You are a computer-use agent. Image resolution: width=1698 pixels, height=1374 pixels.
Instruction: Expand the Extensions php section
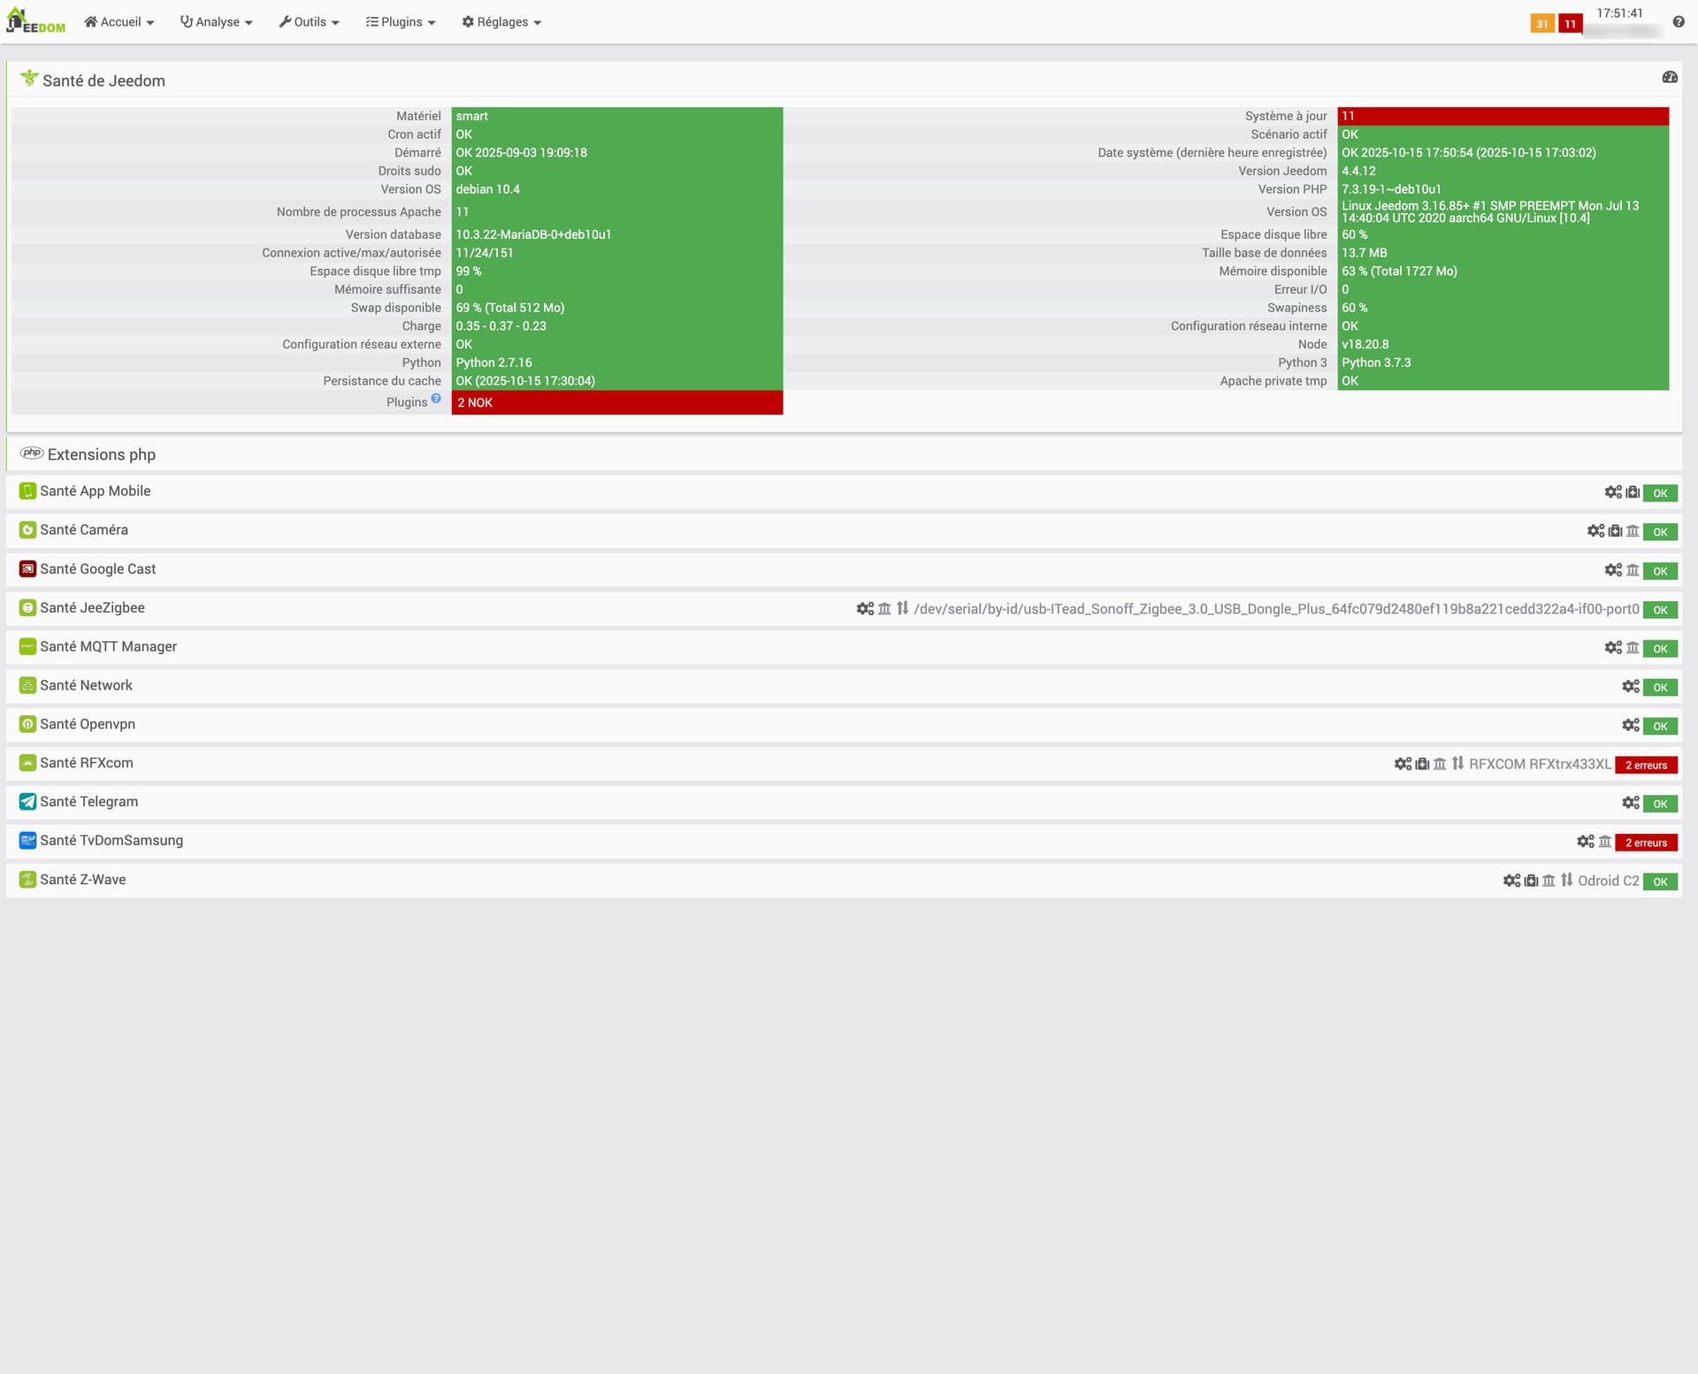tap(101, 454)
